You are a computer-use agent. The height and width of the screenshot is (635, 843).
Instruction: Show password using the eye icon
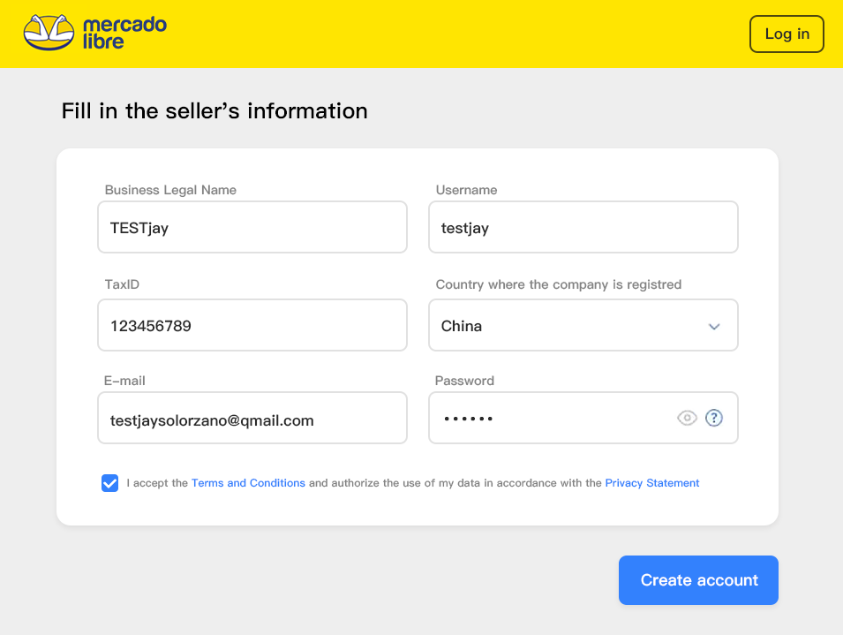pyautogui.click(x=687, y=418)
